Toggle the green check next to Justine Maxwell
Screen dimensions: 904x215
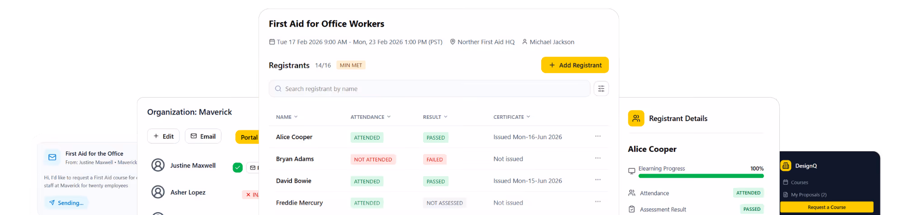(x=237, y=168)
